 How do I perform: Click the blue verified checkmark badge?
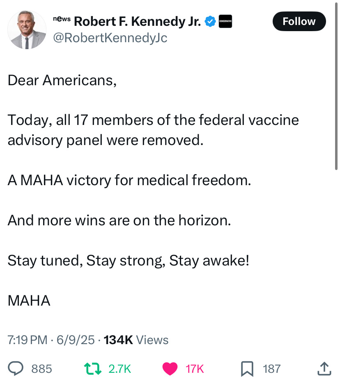210,21
